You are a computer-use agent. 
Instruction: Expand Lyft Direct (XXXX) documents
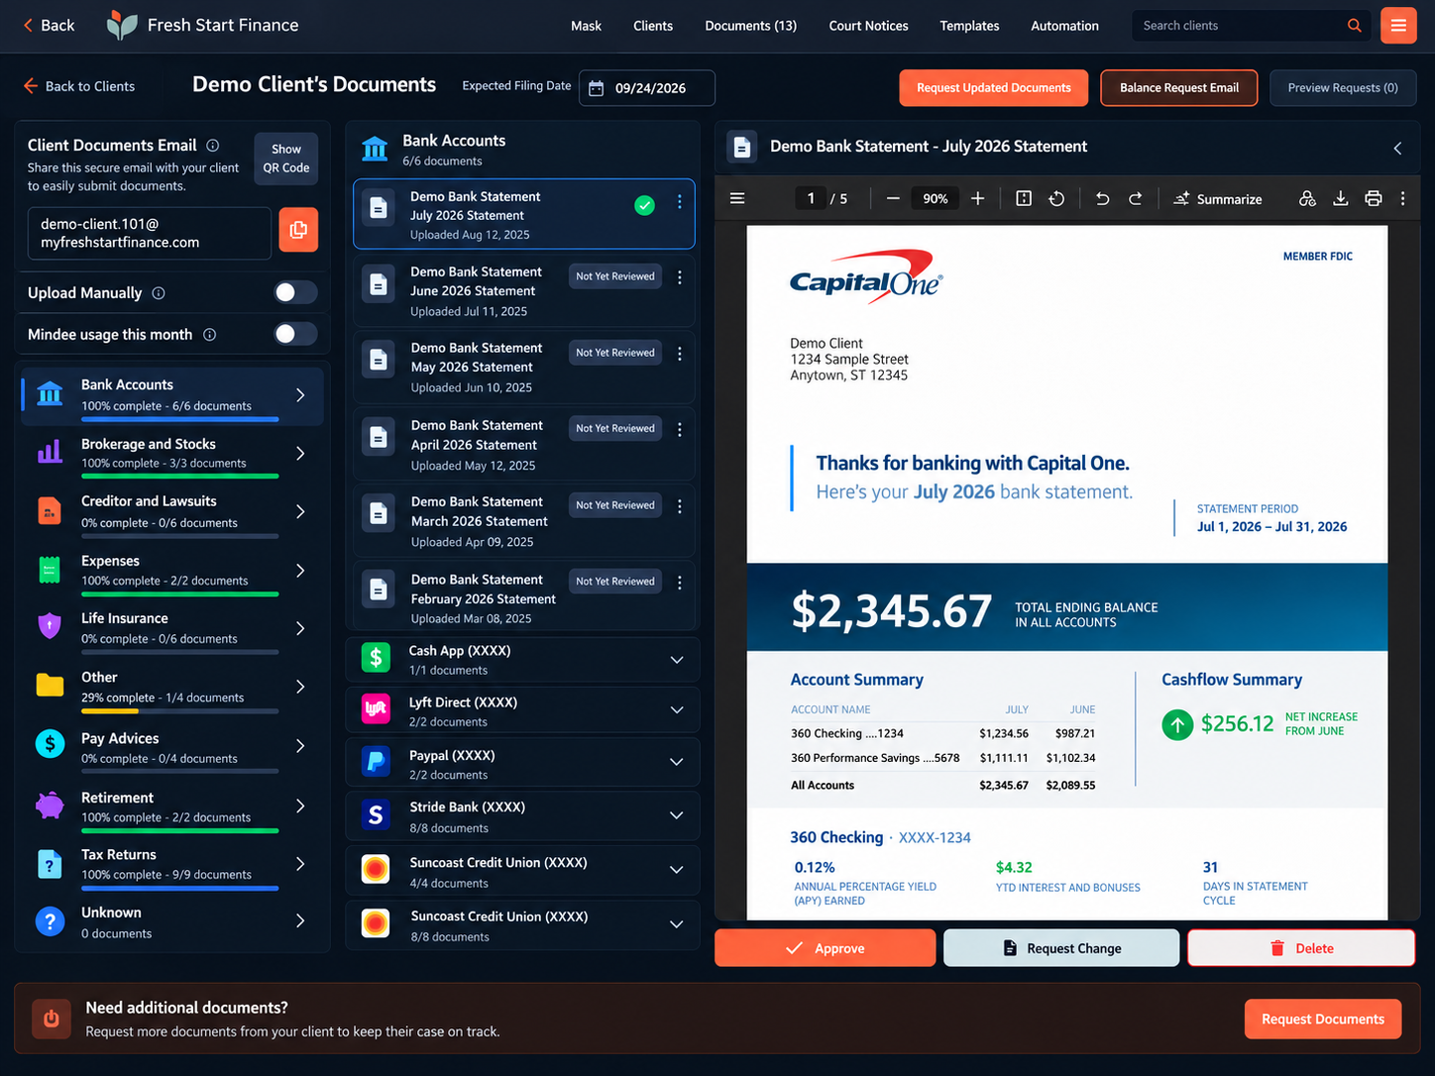(x=677, y=710)
